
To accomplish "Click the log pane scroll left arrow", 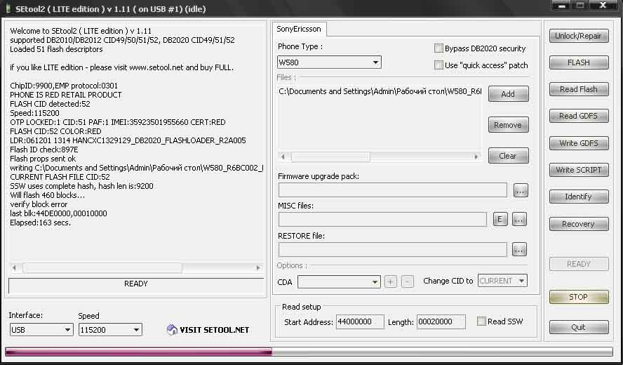I will coord(14,267).
